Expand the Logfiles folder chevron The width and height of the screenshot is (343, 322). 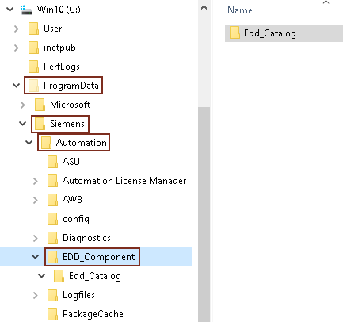[x=36, y=295]
